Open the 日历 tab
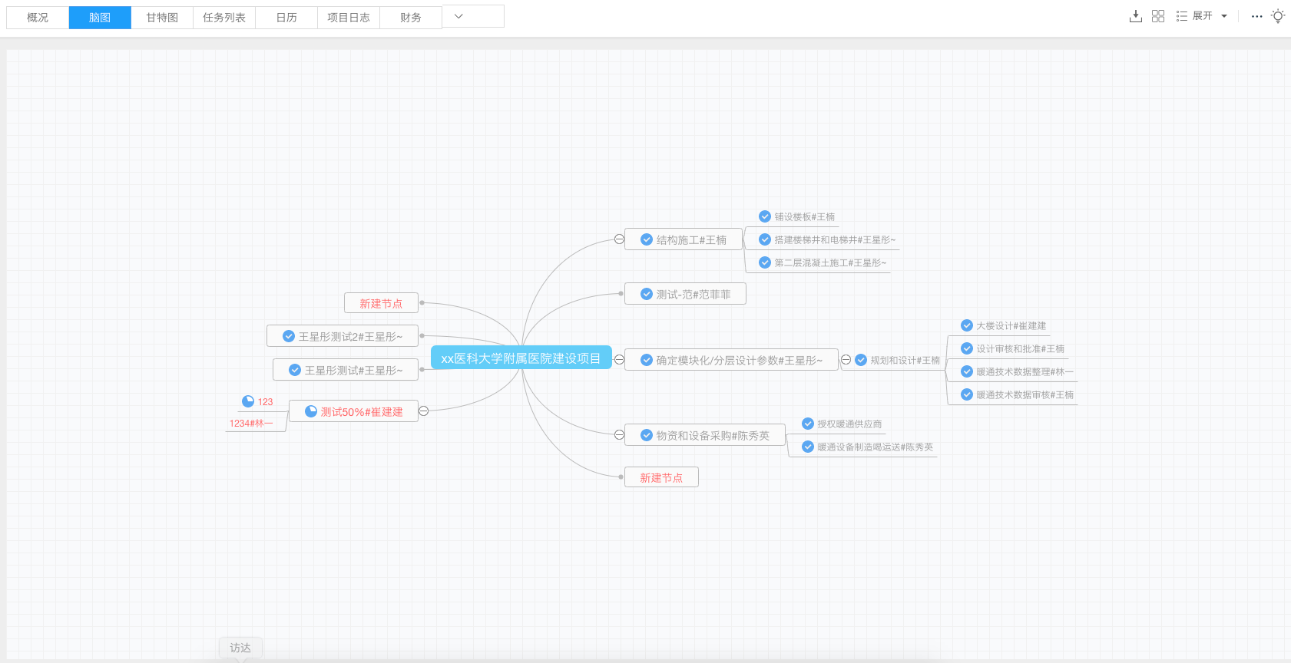Viewport: 1291px width, 663px height. coord(286,18)
